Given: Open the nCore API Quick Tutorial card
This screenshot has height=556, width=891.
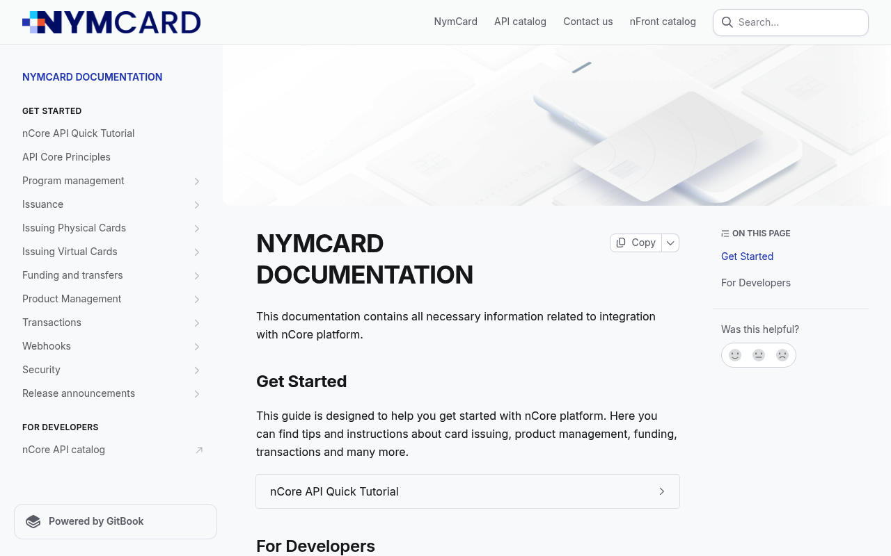Looking at the screenshot, I should click(468, 491).
